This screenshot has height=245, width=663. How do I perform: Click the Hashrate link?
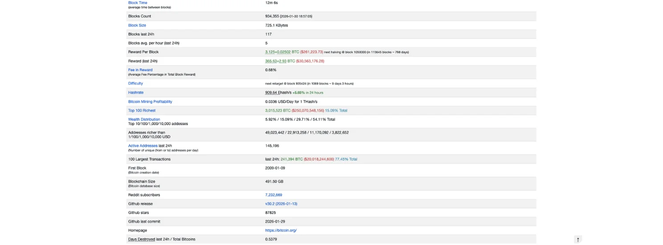[136, 92]
